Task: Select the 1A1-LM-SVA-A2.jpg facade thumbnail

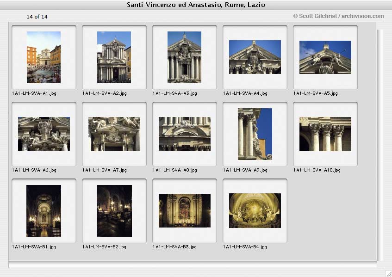Action: coord(114,57)
